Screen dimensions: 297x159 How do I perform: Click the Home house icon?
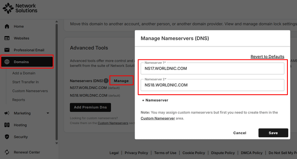[x=7, y=26]
